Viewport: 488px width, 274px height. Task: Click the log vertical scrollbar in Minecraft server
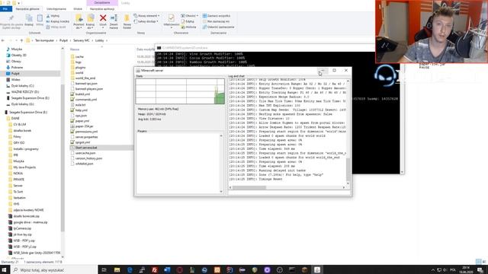[x=348, y=170]
